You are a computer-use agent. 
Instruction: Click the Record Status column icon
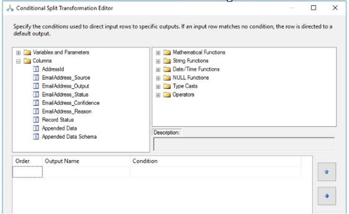36,120
